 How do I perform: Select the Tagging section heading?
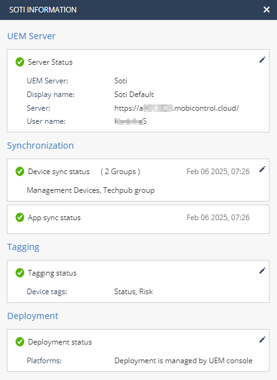point(23,247)
